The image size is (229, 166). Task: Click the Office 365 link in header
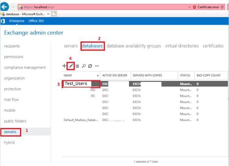pyautogui.click(x=36, y=20)
